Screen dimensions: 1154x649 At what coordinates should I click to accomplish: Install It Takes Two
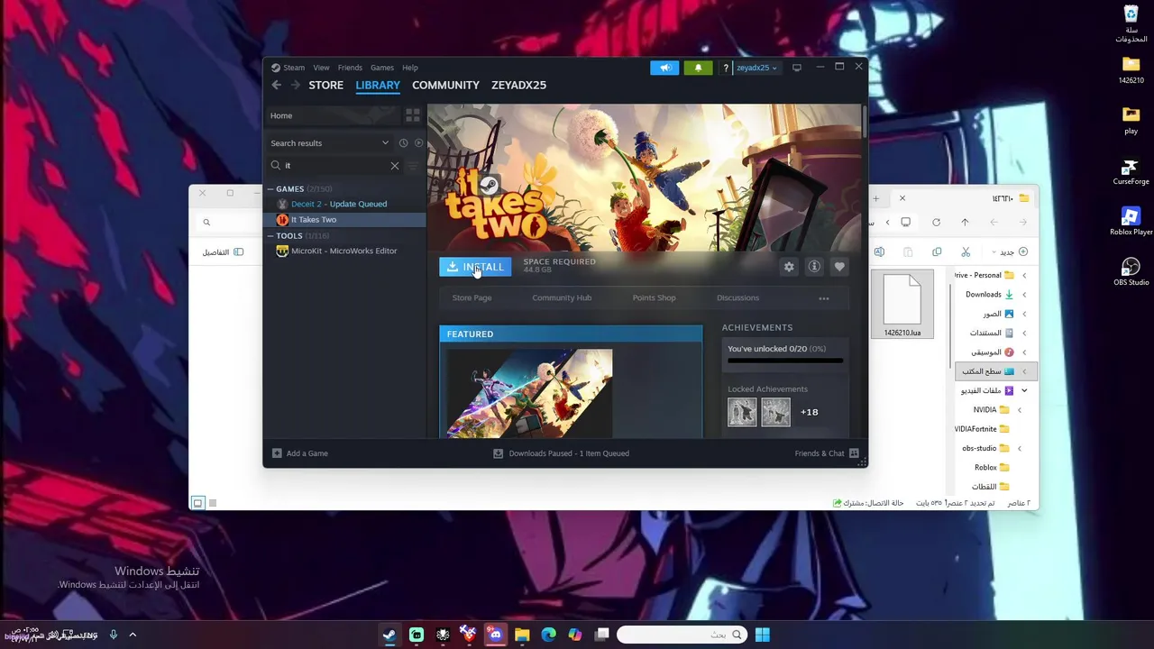[475, 267]
